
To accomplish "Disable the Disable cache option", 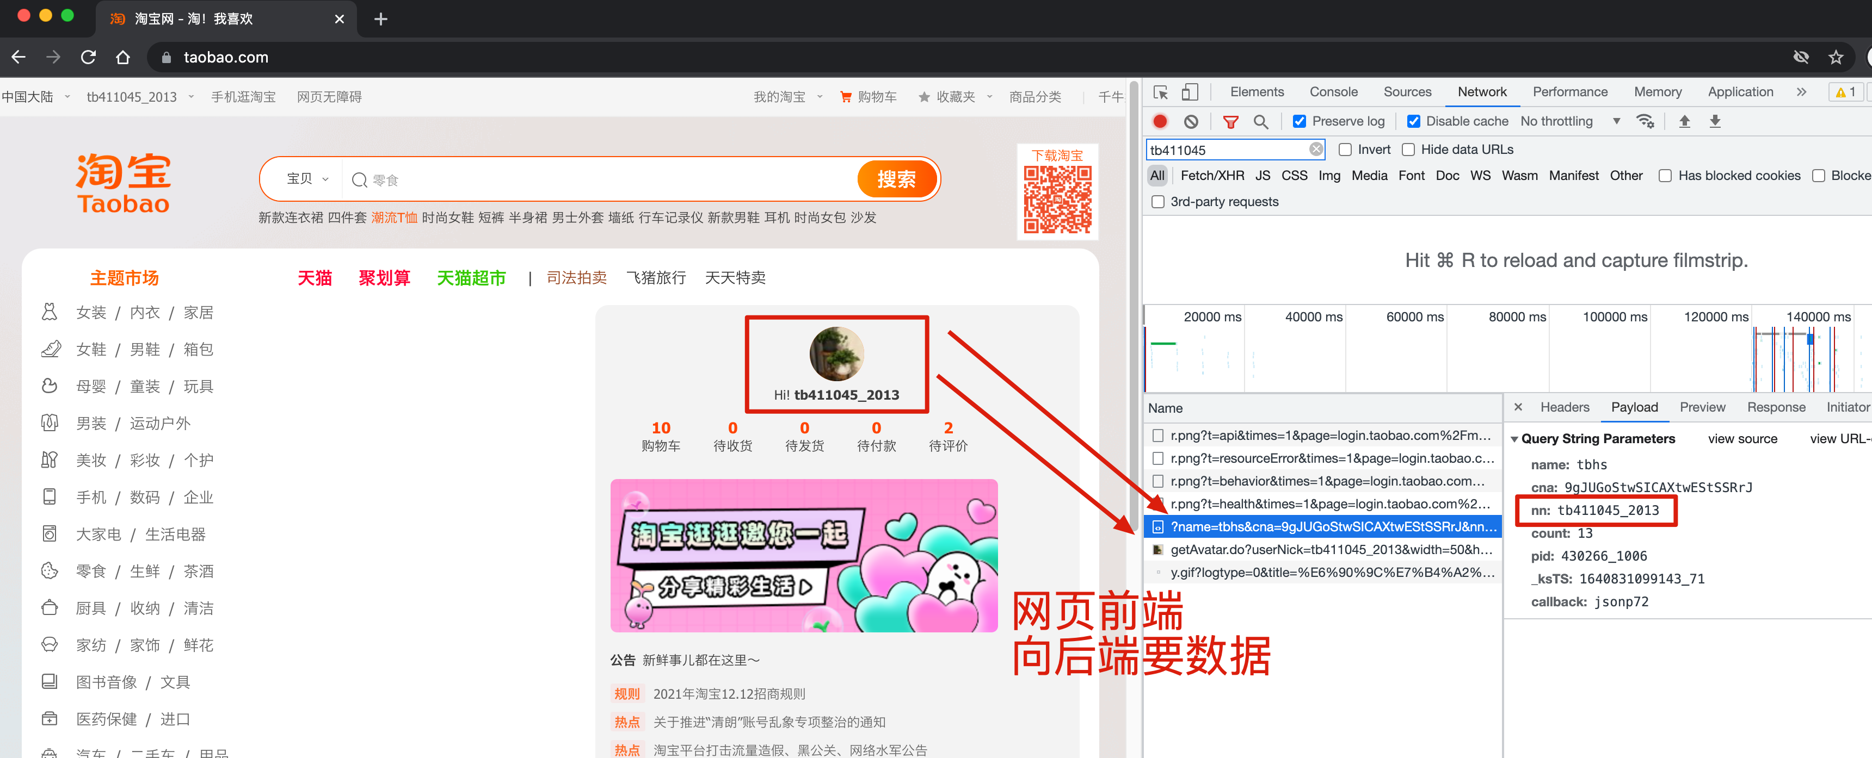I will (x=1413, y=121).
